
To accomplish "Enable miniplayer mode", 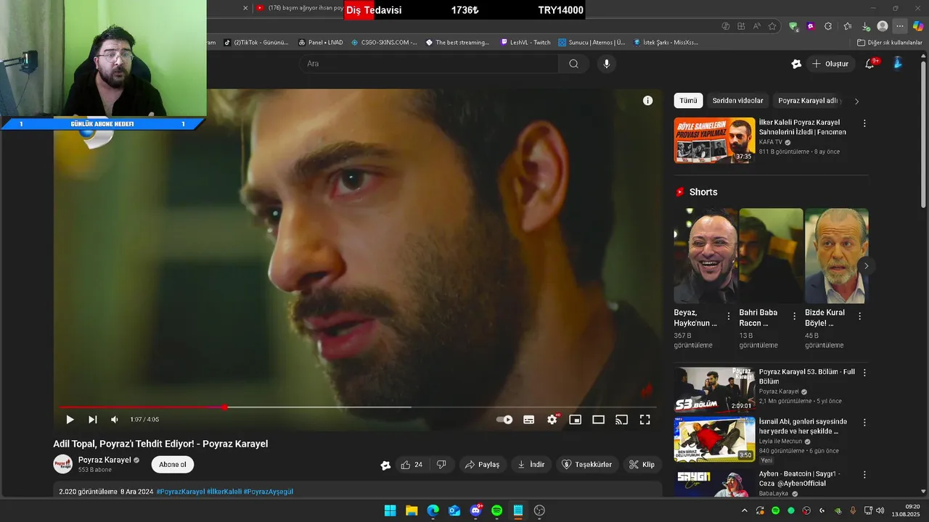I will [576, 420].
